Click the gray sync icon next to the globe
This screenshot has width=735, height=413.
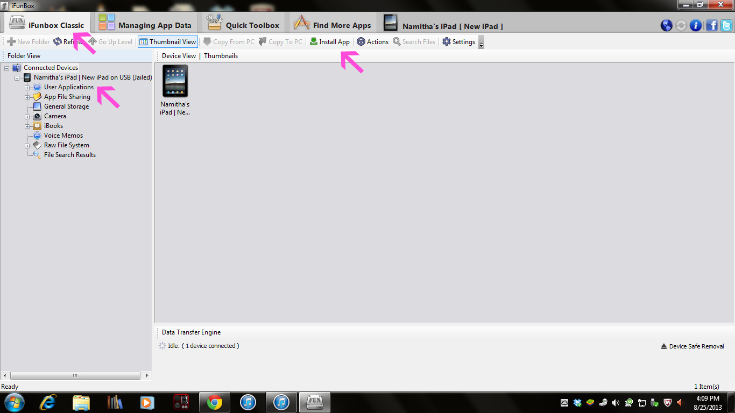click(681, 25)
